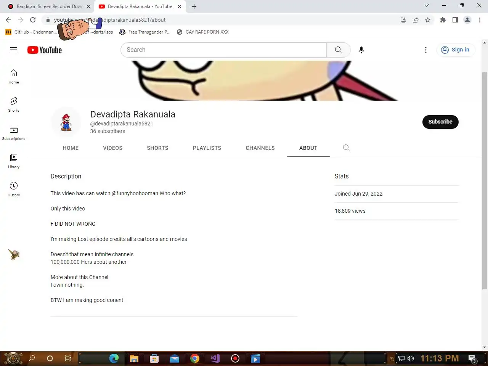This screenshot has width=488, height=366.
Task: Click the Joined Jun 29, 2022 stat
Action: [x=358, y=194]
